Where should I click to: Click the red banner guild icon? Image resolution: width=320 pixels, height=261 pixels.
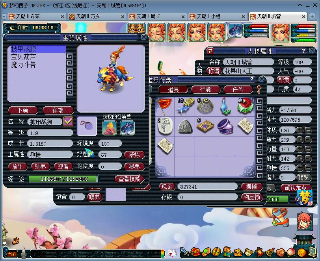(259, 252)
